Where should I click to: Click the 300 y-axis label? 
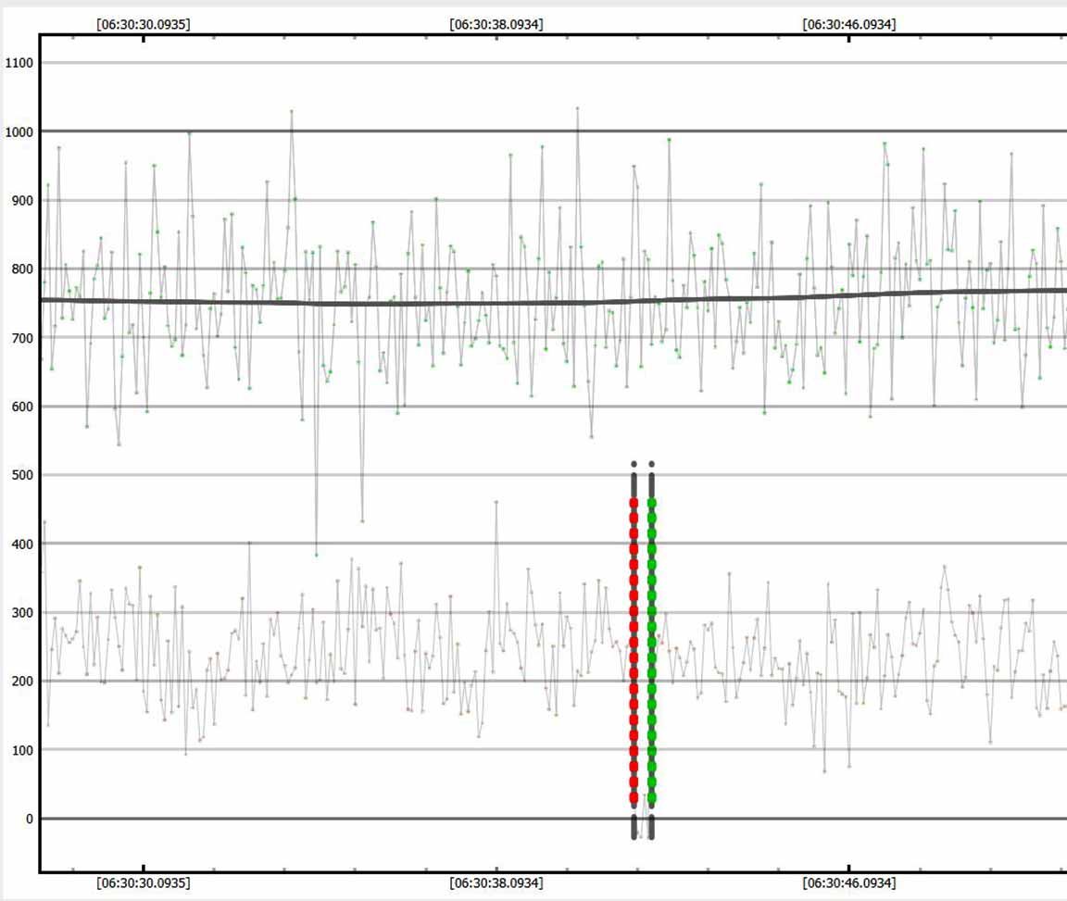click(22, 613)
